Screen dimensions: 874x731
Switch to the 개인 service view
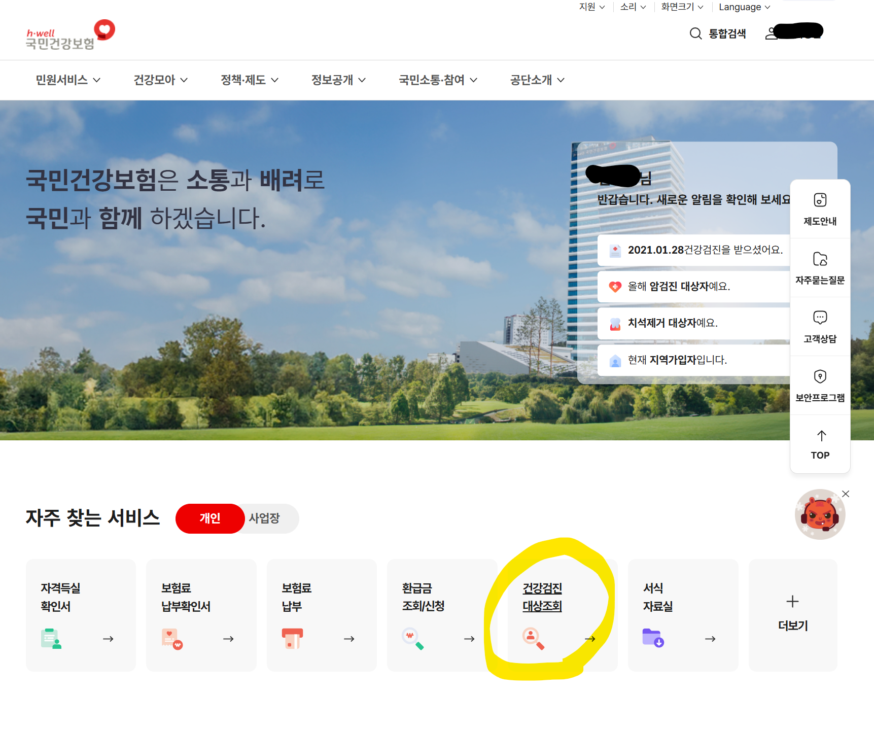[209, 518]
